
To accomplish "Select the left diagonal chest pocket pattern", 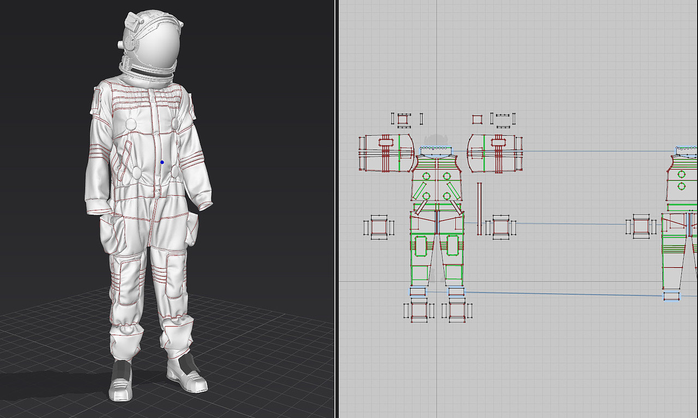I will click(x=420, y=191).
